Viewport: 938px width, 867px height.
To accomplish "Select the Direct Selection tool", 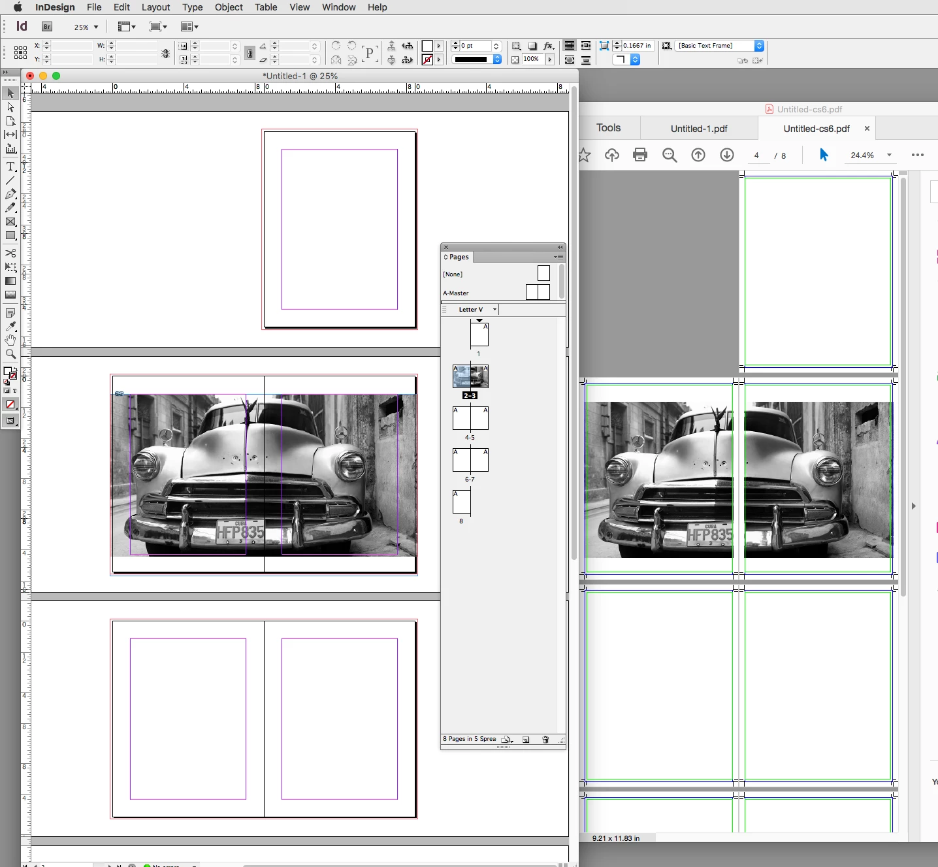I will pyautogui.click(x=10, y=107).
